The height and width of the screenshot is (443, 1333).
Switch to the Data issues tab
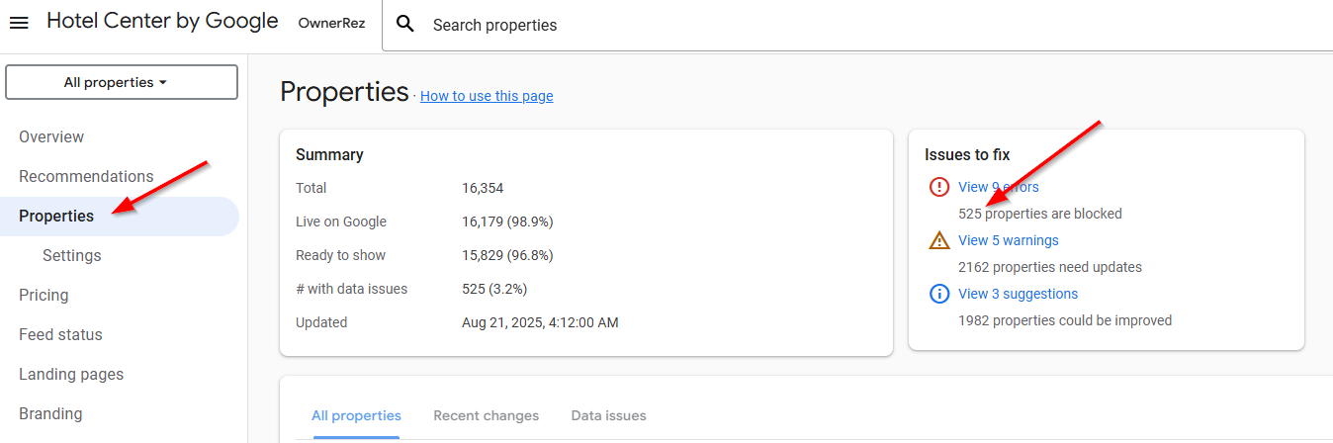coord(608,415)
